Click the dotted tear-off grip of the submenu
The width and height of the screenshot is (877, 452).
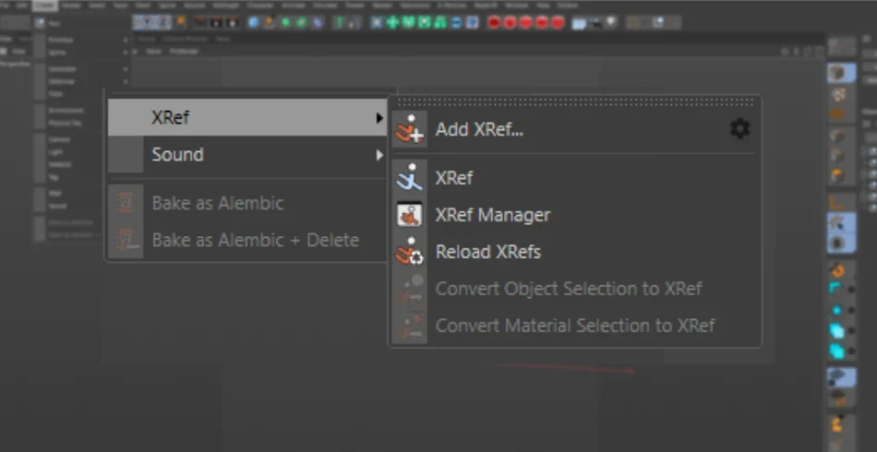coord(575,102)
